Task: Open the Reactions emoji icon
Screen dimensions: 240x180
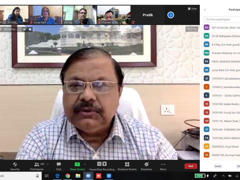Action: click(x=146, y=164)
